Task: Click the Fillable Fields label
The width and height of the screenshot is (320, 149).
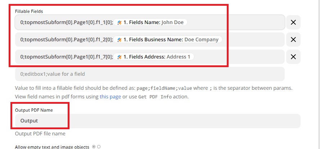Action: point(29,11)
